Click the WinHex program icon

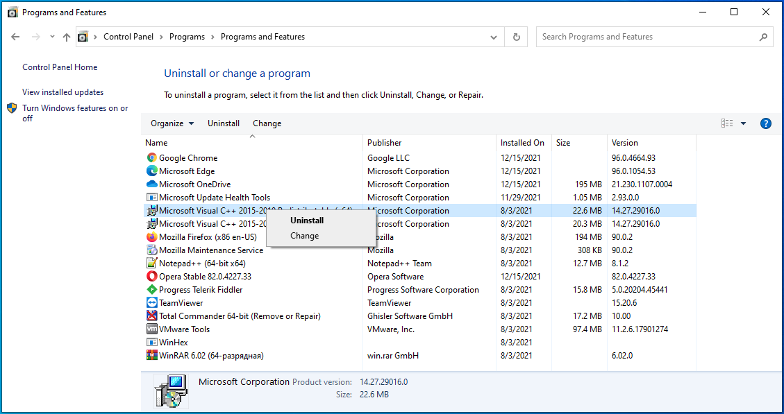(x=152, y=343)
